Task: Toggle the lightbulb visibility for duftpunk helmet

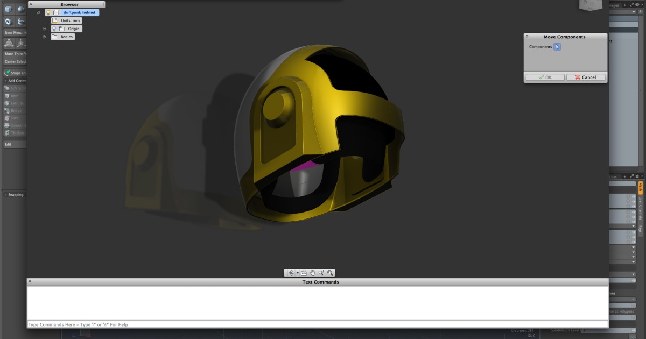Action: point(48,12)
